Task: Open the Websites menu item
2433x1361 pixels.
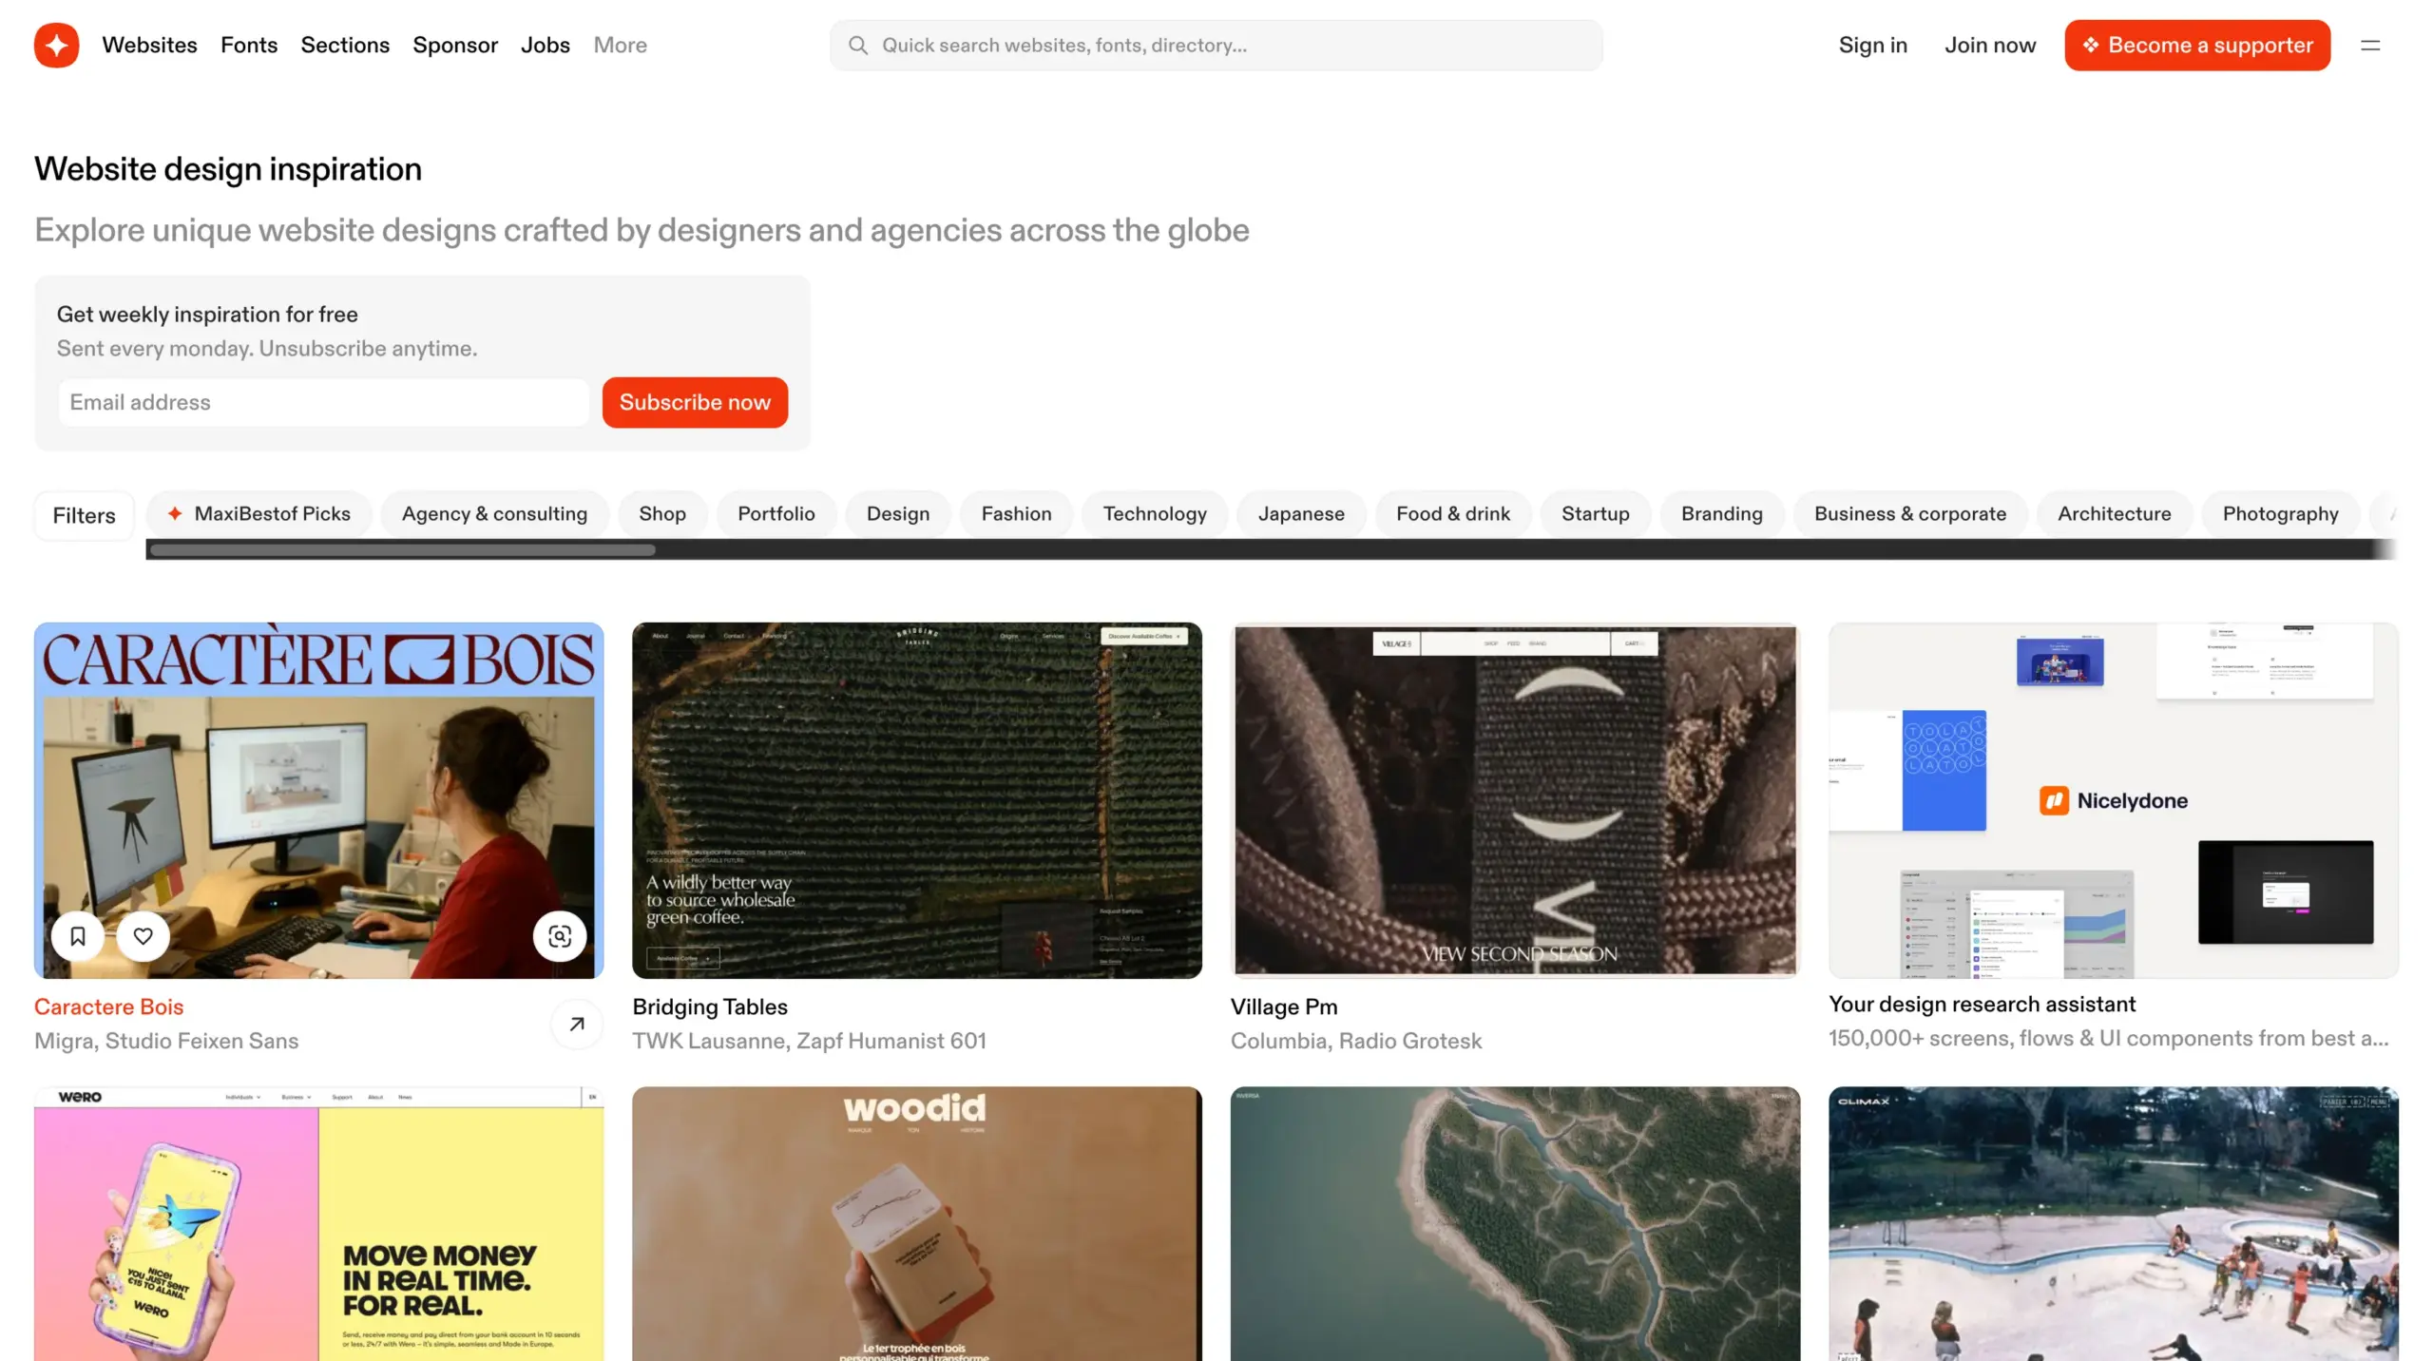Action: [x=149, y=45]
